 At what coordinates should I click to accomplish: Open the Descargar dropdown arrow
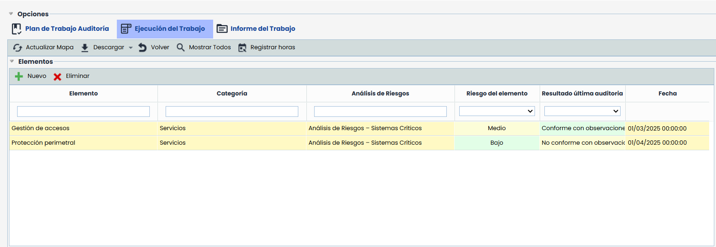coord(131,48)
